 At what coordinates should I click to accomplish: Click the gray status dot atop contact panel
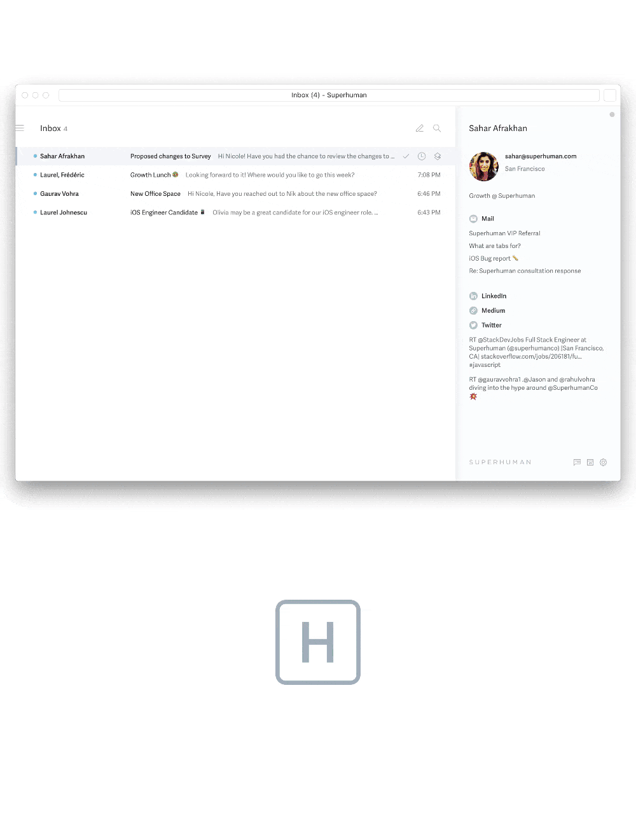612,115
